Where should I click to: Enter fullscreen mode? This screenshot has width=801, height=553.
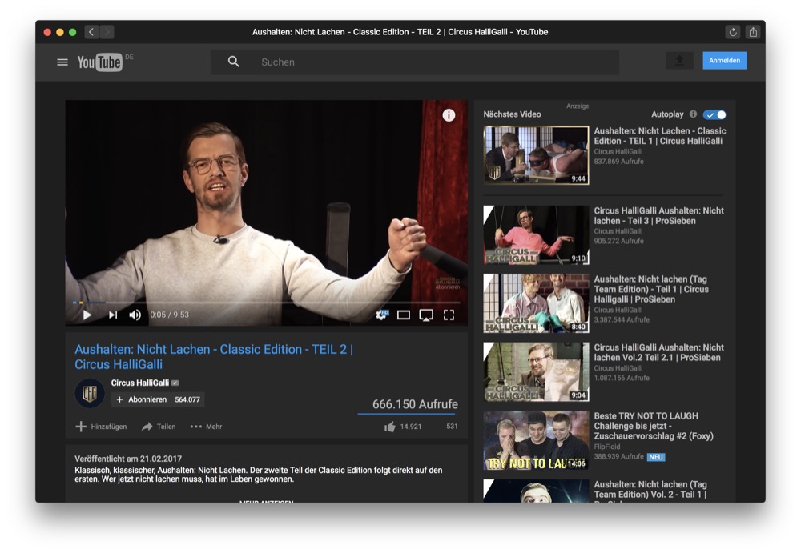click(x=449, y=315)
